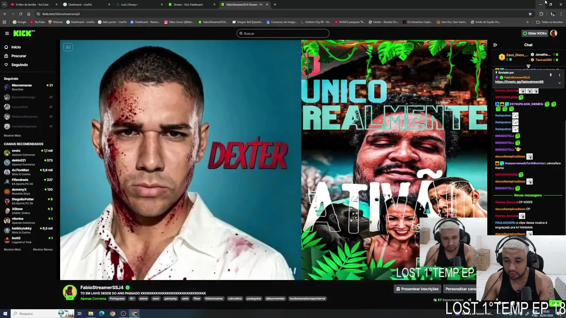Open recommended channel dekin021
This screenshot has height=318, width=566.
[x=28, y=162]
